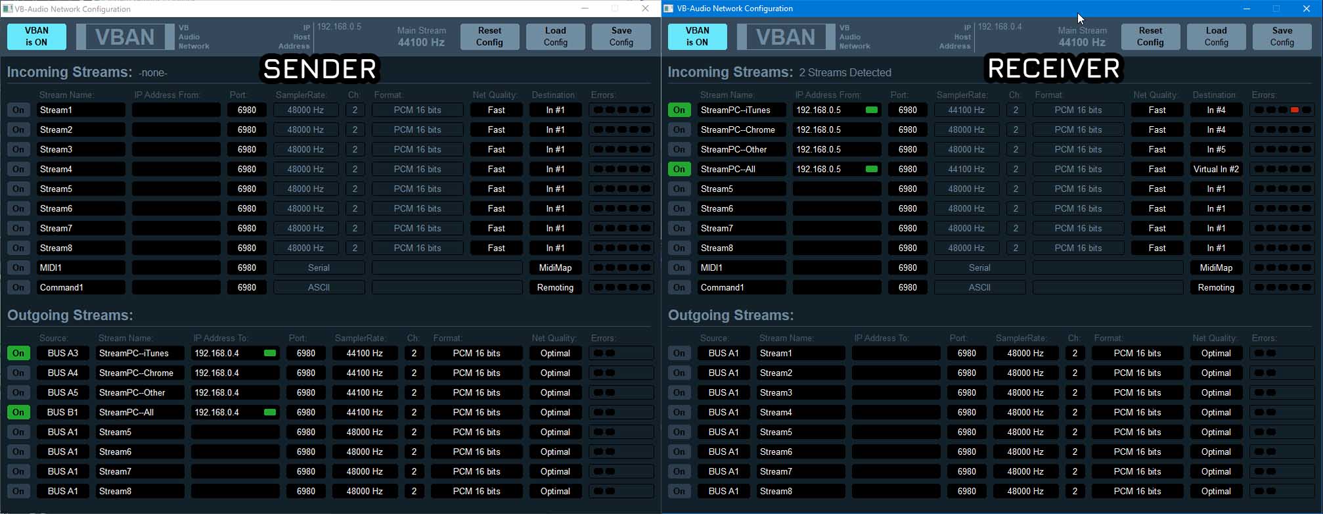Open Virtual In #2 destination in receiver
Screen dimensions: 1323x514
pos(1216,169)
